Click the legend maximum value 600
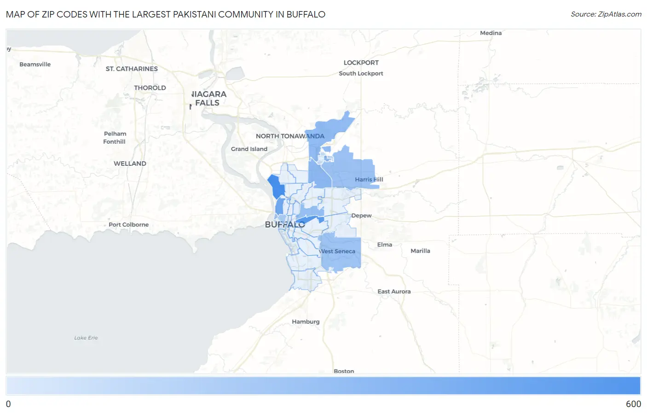 [x=633, y=404]
